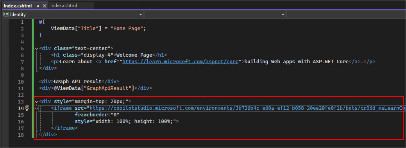Open the copilotstudio.microsoft.com iframe URL

(x=247, y=108)
